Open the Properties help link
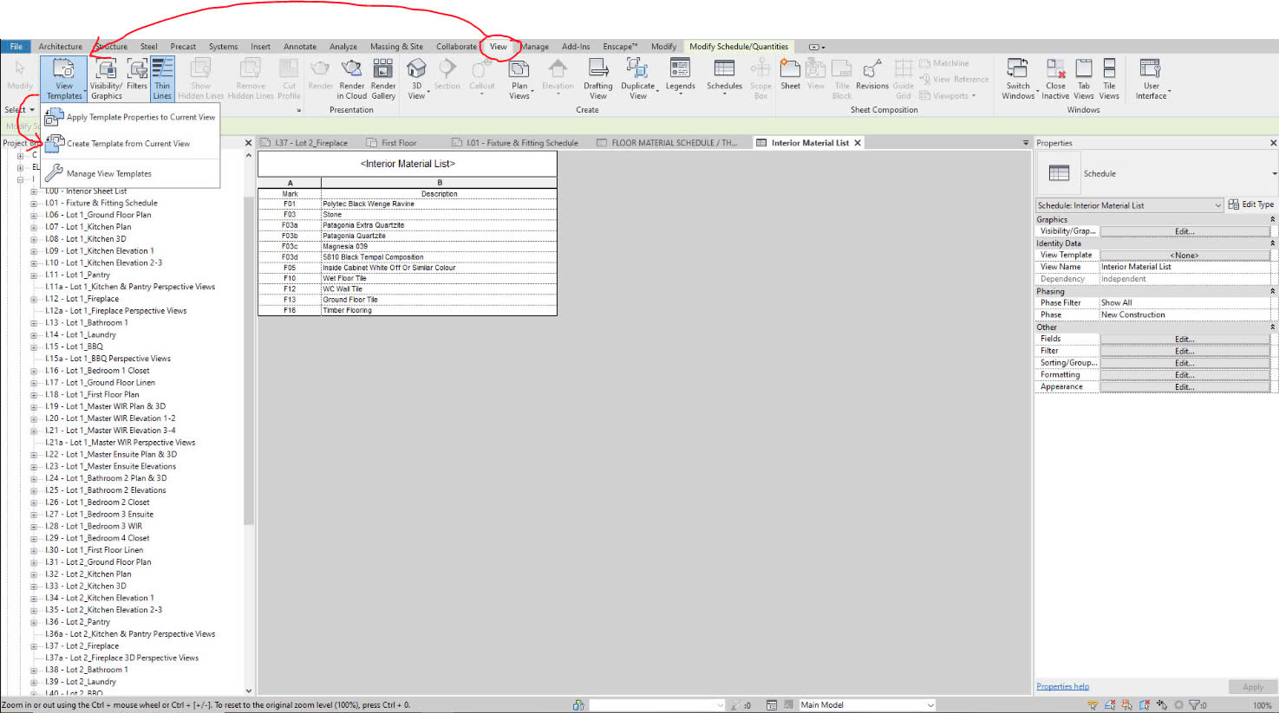Viewport: 1279px width, 713px height. click(1062, 686)
